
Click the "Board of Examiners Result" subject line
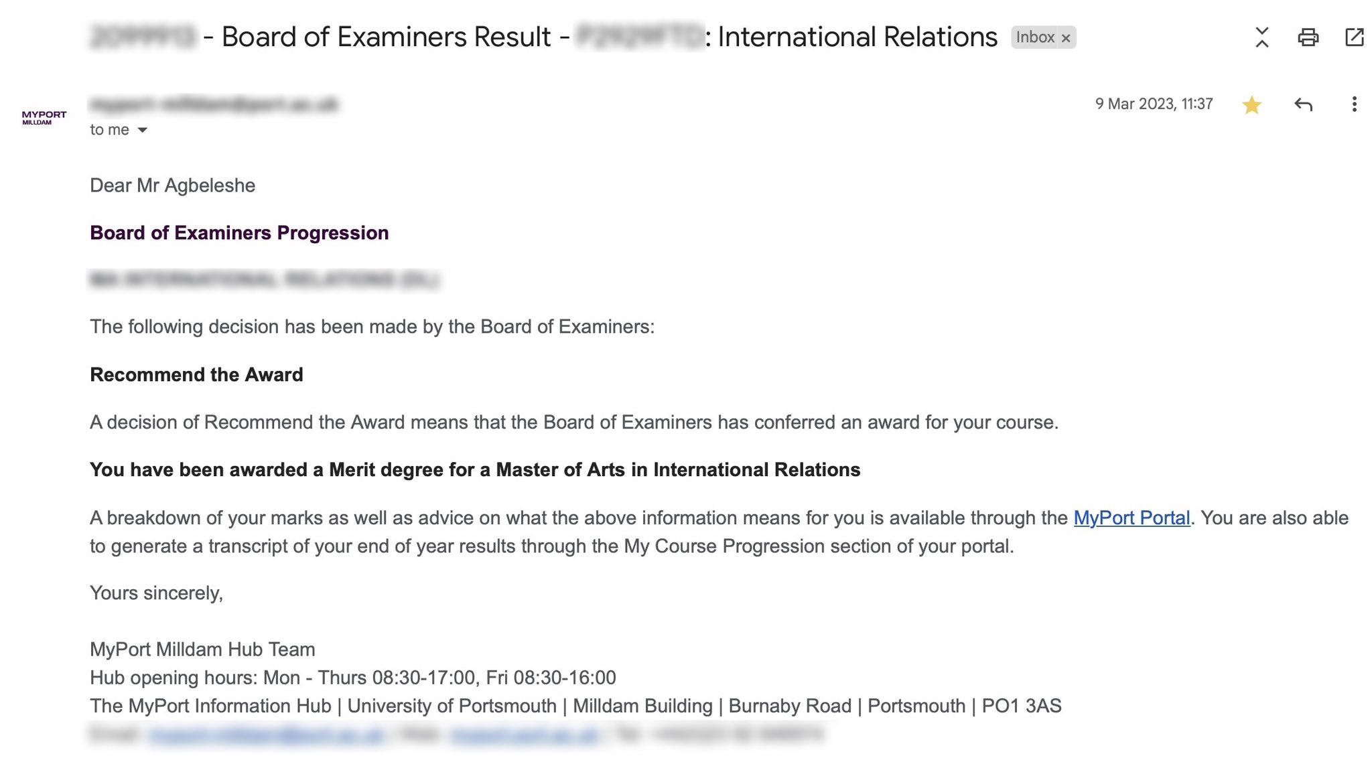click(386, 37)
